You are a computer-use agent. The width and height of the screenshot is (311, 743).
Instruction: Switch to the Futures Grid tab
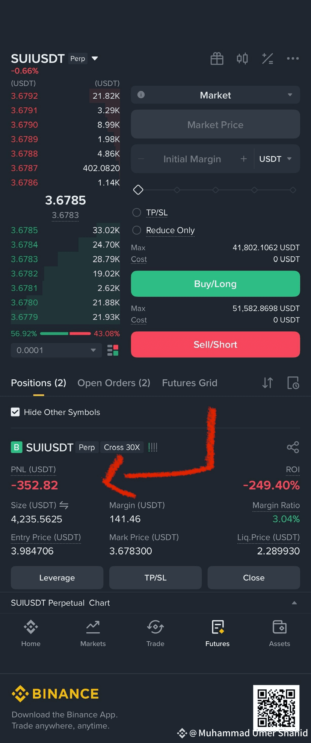(x=190, y=383)
